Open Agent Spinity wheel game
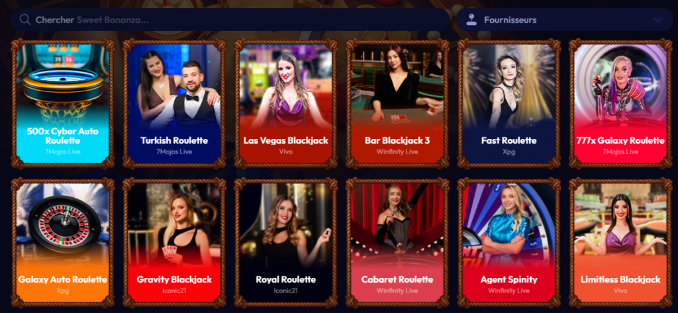Screen dimensions: 678x313 509,243
